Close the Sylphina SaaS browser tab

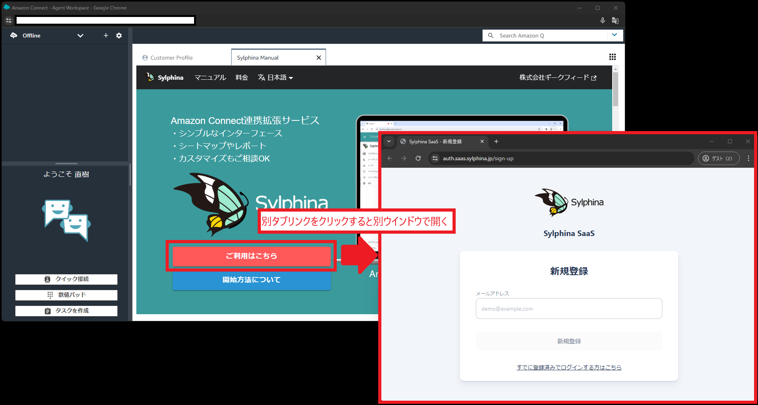[482, 141]
